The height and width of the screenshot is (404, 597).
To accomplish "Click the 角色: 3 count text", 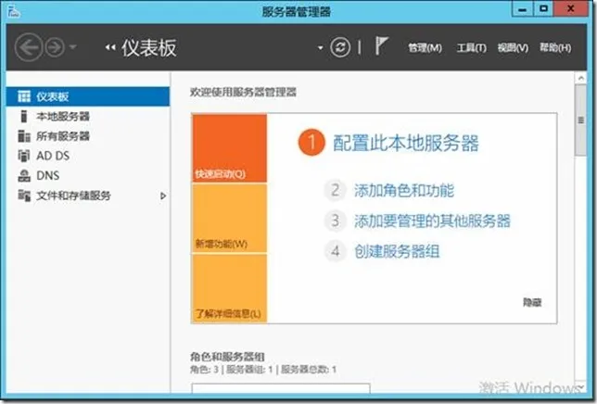I will point(204,370).
